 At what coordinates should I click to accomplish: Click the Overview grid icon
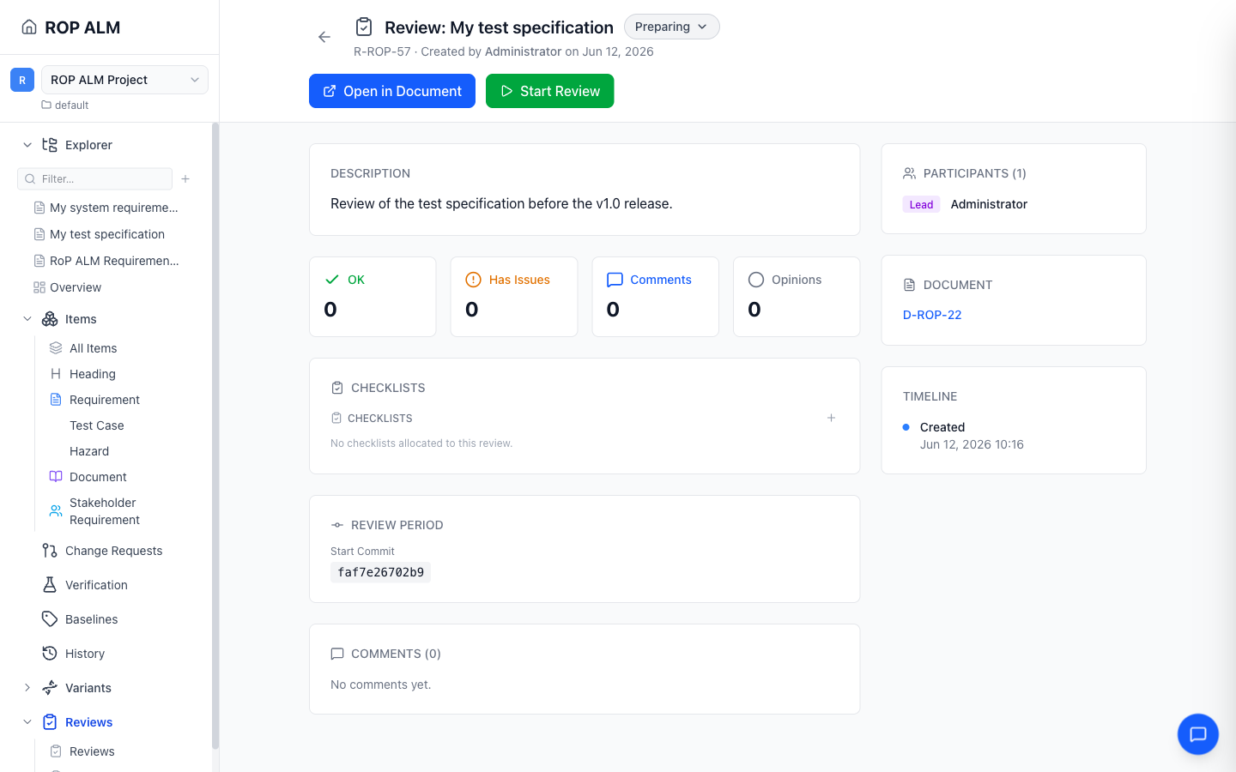(39, 287)
